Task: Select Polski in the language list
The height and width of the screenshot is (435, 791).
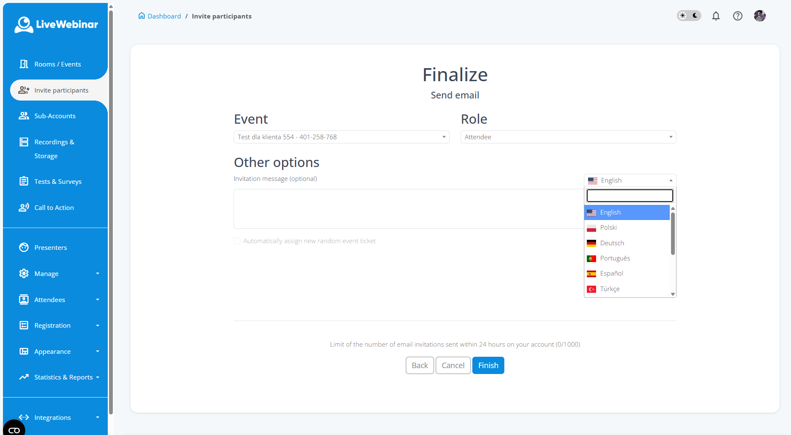Action: coord(608,227)
